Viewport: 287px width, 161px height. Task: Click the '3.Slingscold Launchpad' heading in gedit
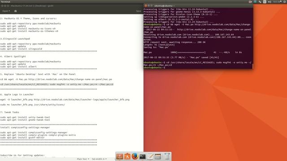coord(15,39)
